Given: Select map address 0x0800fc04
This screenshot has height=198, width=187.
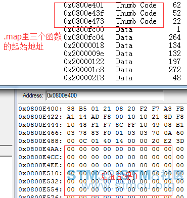Looking at the screenshot, I should click(84, 37).
